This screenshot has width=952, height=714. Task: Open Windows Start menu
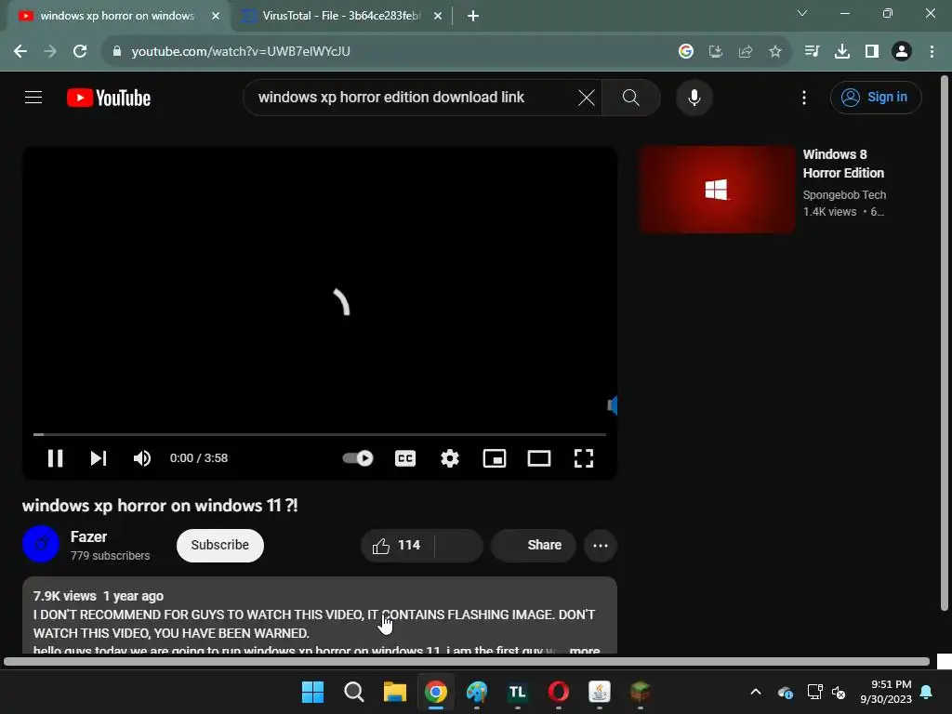(312, 692)
